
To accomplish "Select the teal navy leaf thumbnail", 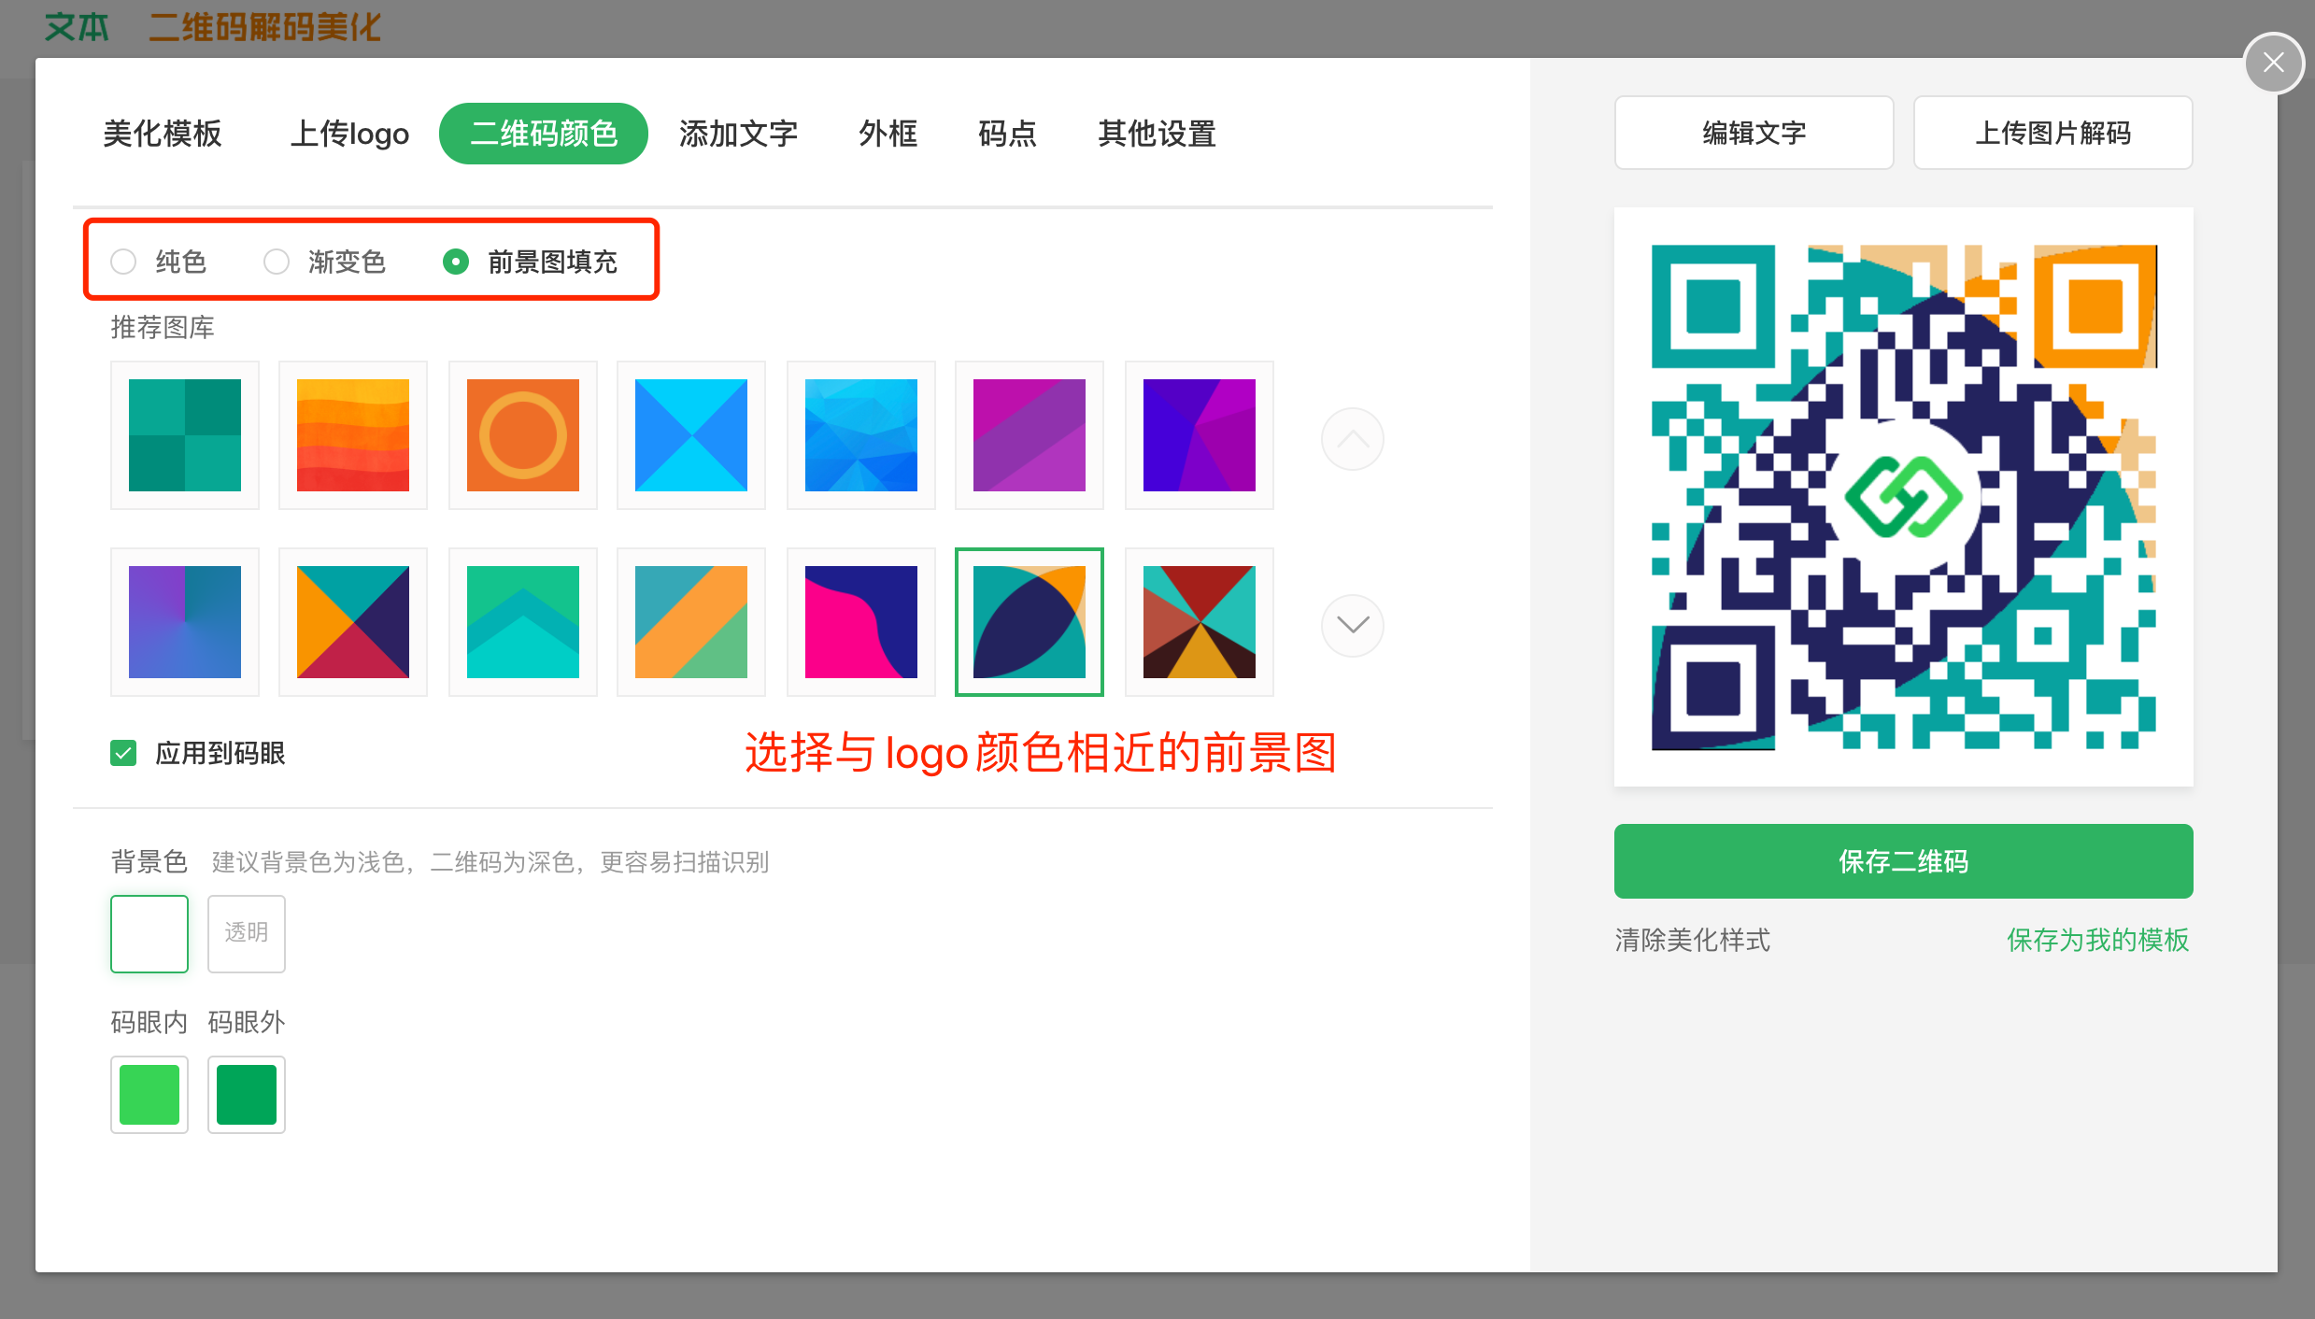I will tap(1030, 622).
